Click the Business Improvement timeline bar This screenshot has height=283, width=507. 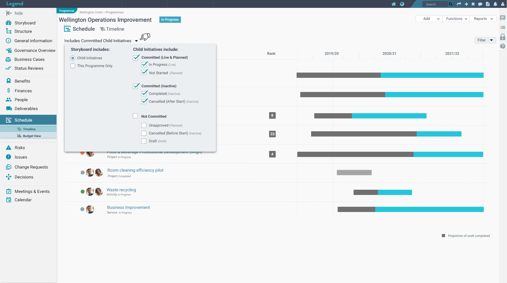pyautogui.click(x=411, y=209)
